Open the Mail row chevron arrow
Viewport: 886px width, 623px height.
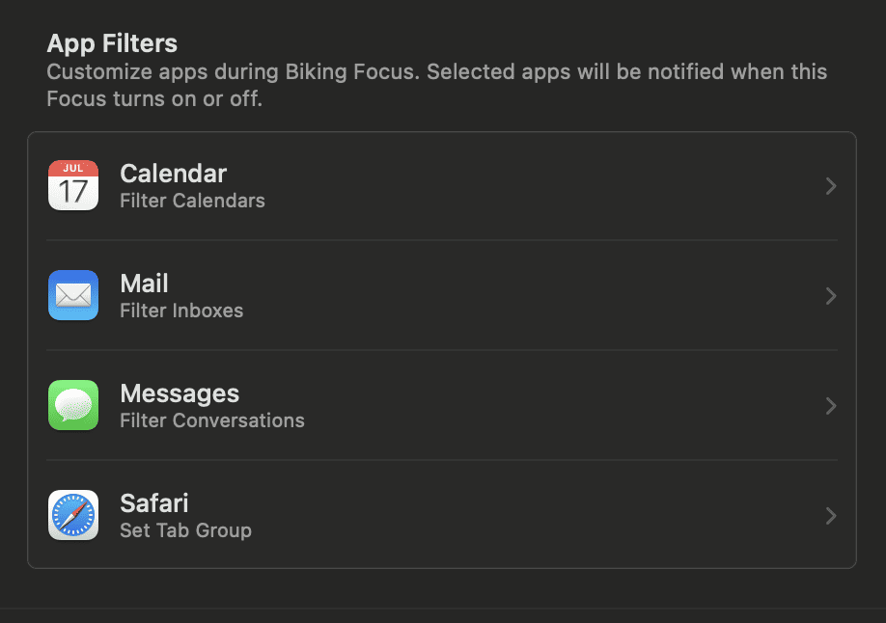tap(830, 296)
